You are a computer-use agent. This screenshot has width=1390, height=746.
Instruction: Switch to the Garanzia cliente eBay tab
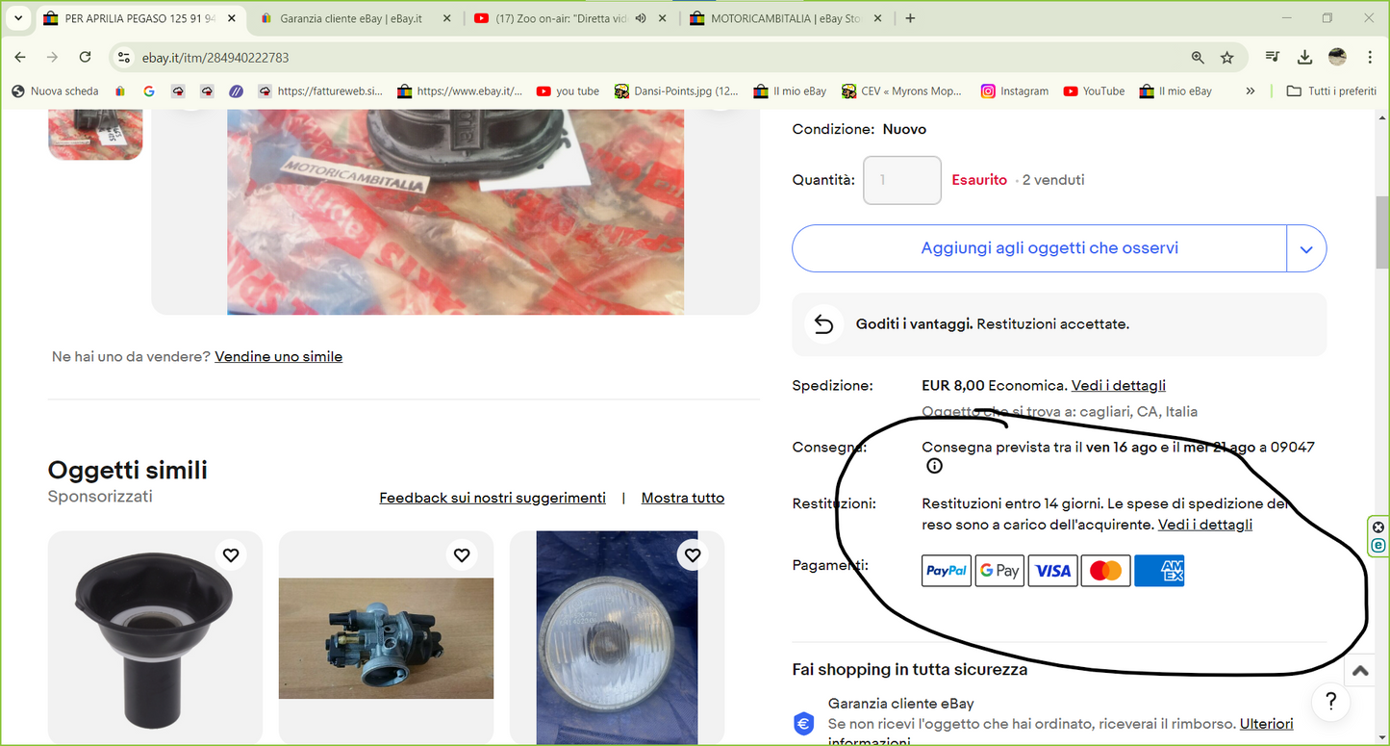click(x=350, y=18)
